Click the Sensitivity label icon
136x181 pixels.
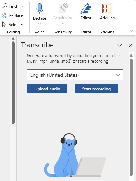tap(64, 8)
